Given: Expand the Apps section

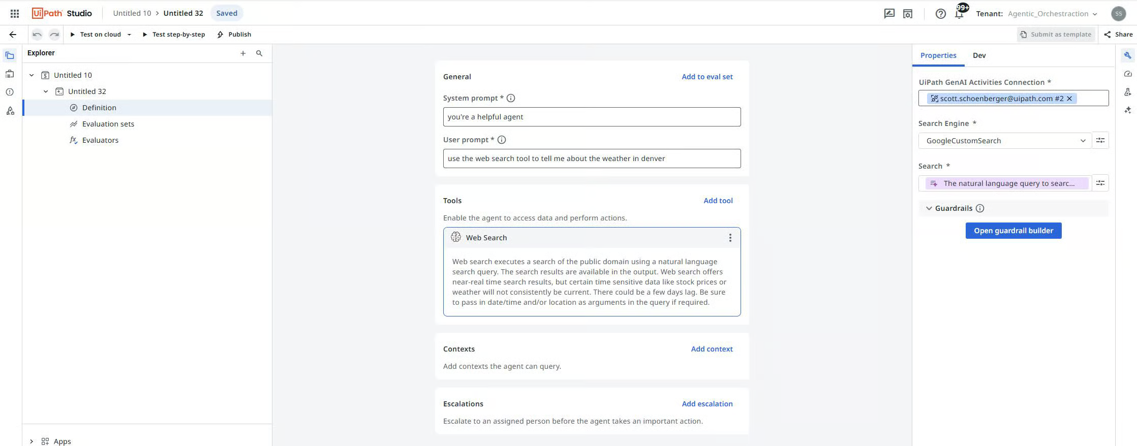Looking at the screenshot, I should coord(32,441).
